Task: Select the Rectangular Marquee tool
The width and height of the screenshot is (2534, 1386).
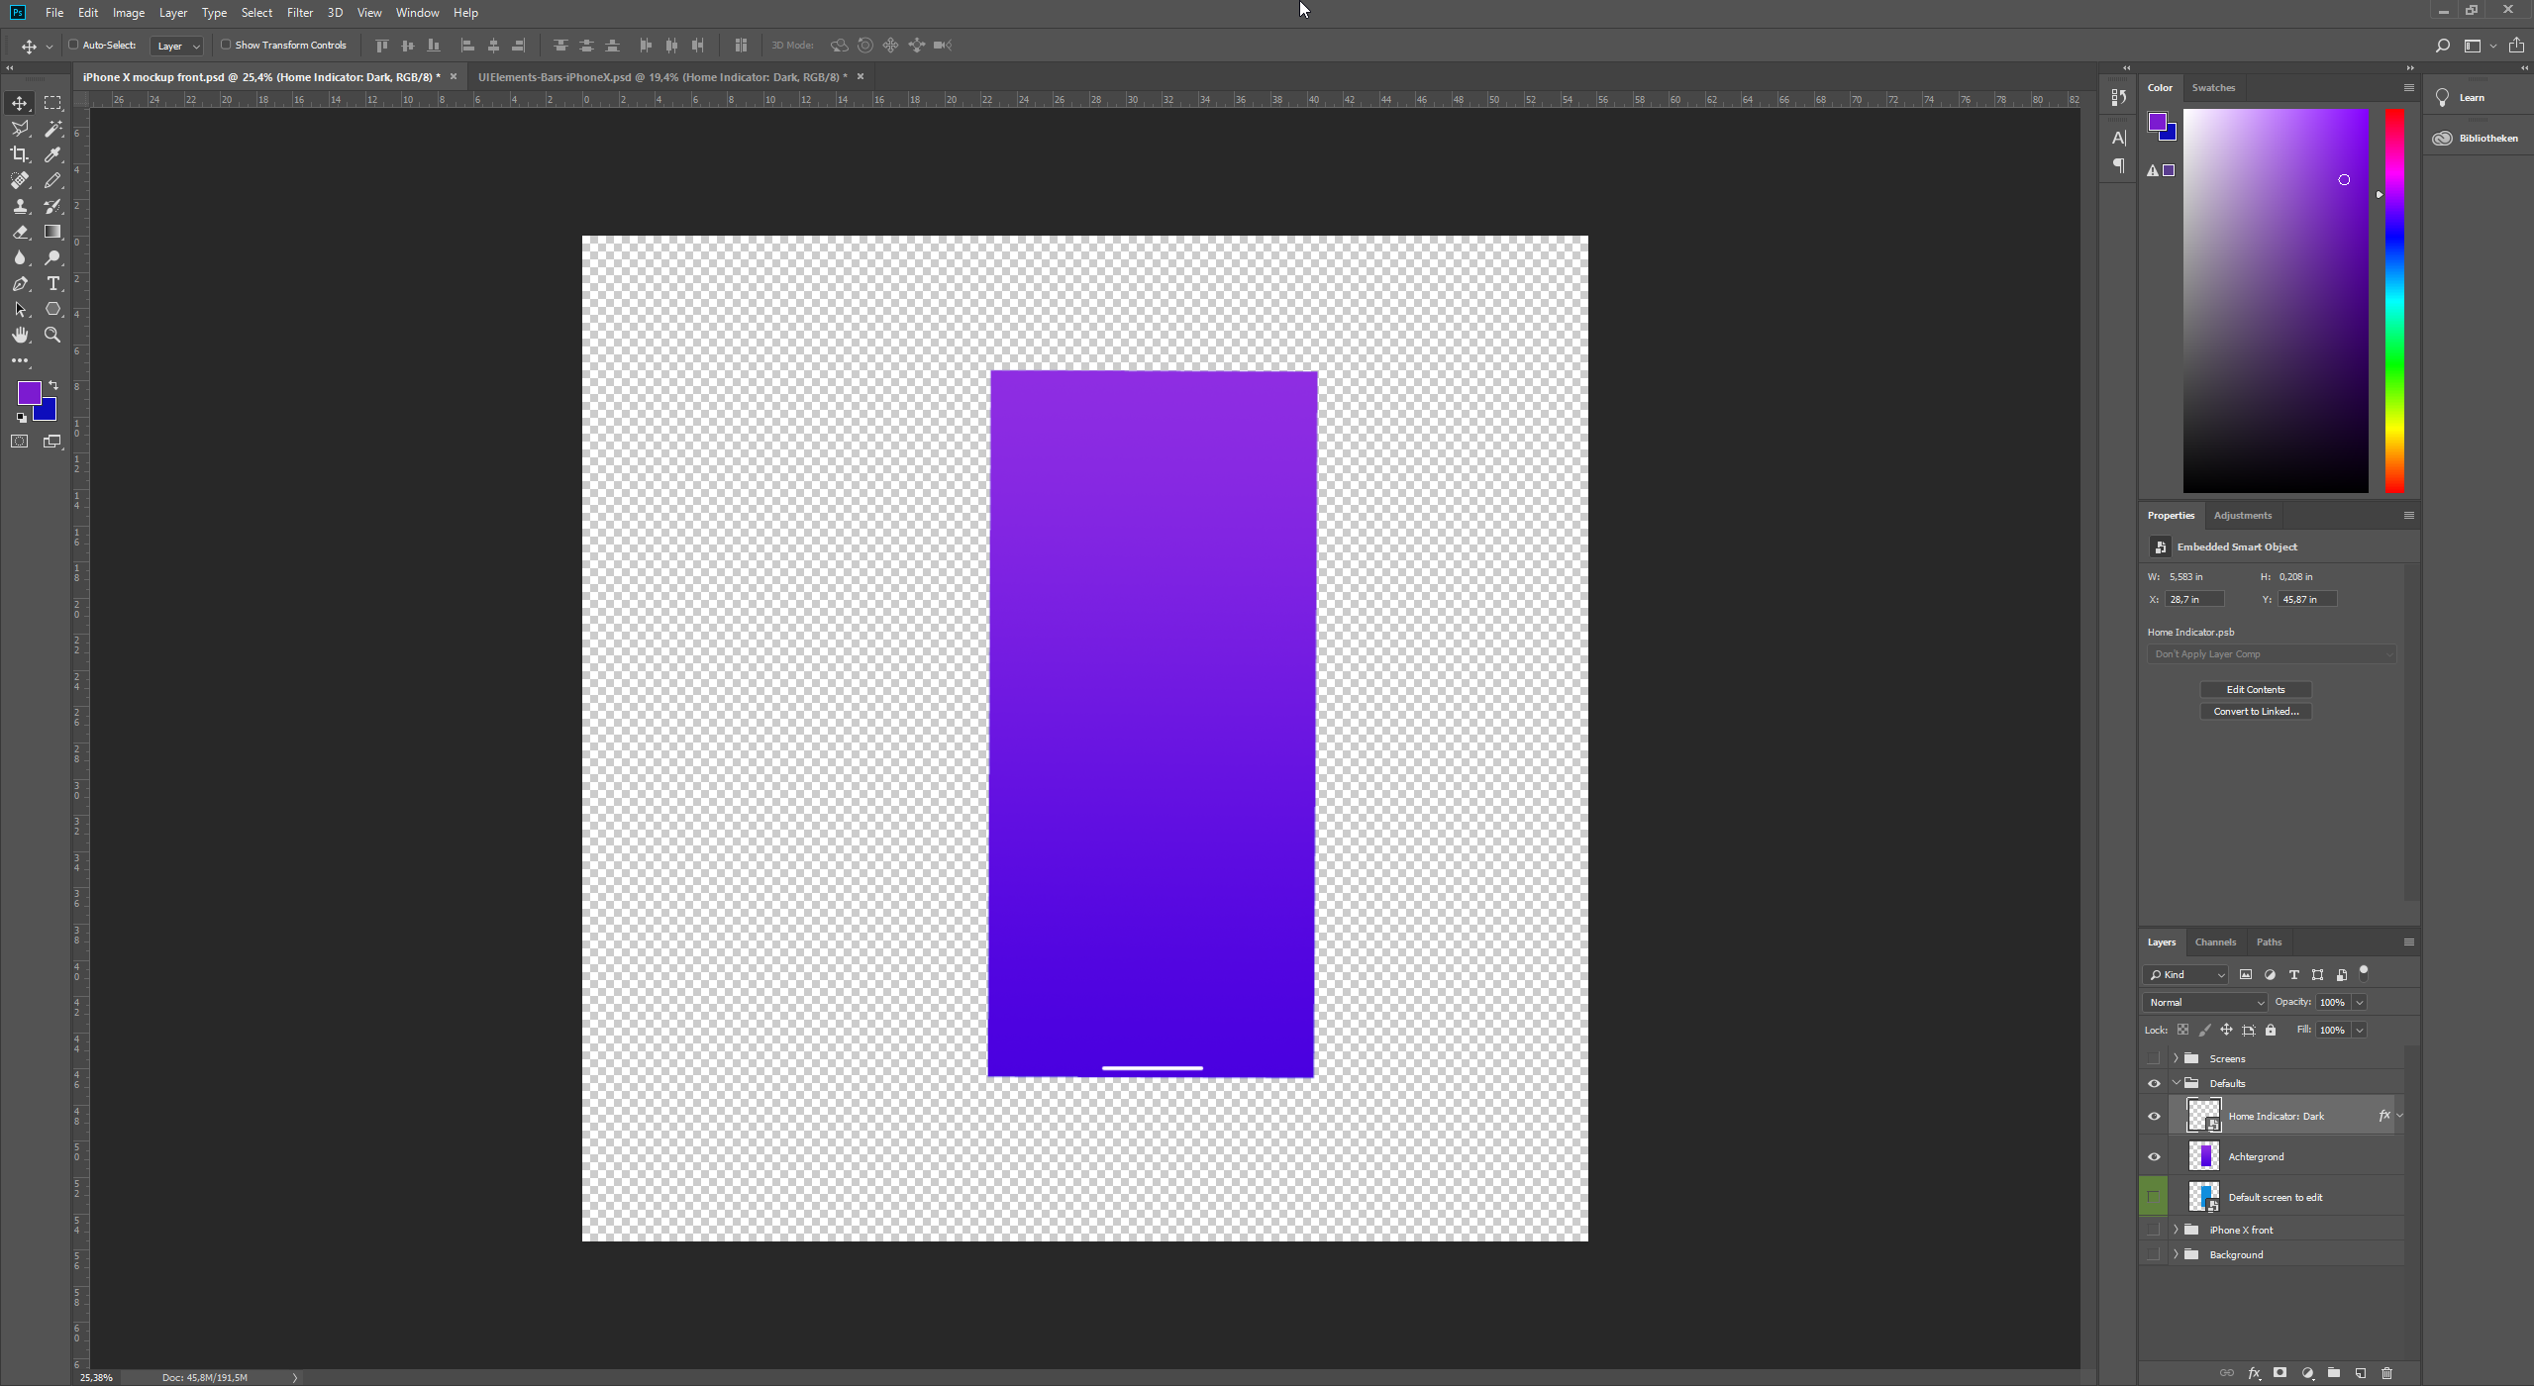Action: click(x=53, y=103)
